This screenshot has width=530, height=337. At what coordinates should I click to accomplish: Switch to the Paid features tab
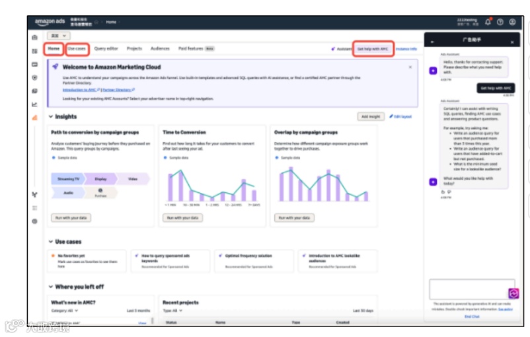coord(196,49)
